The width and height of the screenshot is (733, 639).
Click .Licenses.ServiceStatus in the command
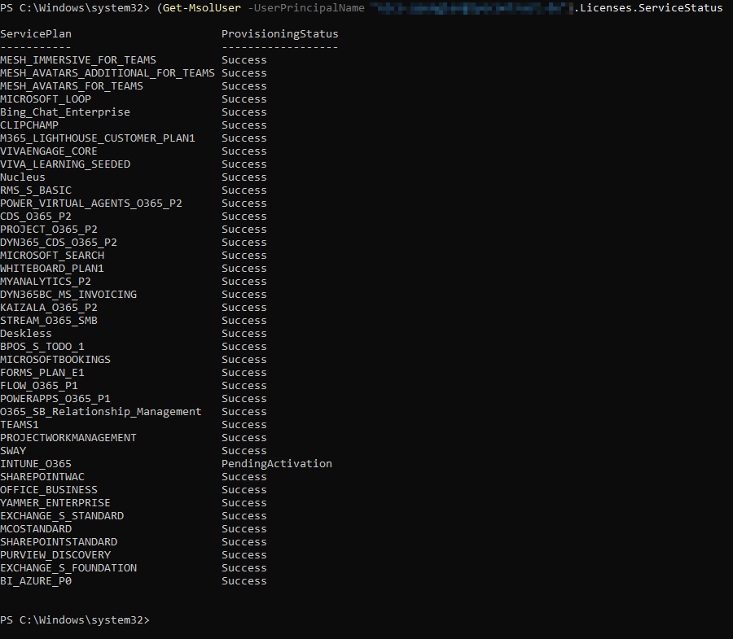(x=648, y=8)
